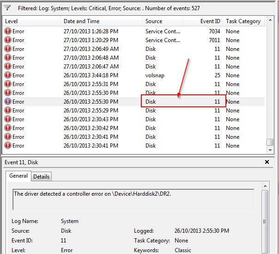Click error icon of 2:30:42 PM row

(8, 128)
